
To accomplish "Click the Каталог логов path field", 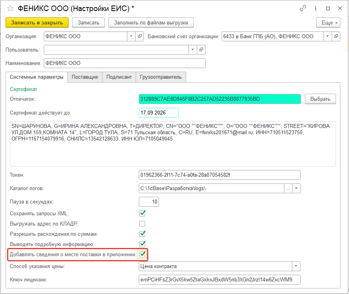I will point(211,189).
